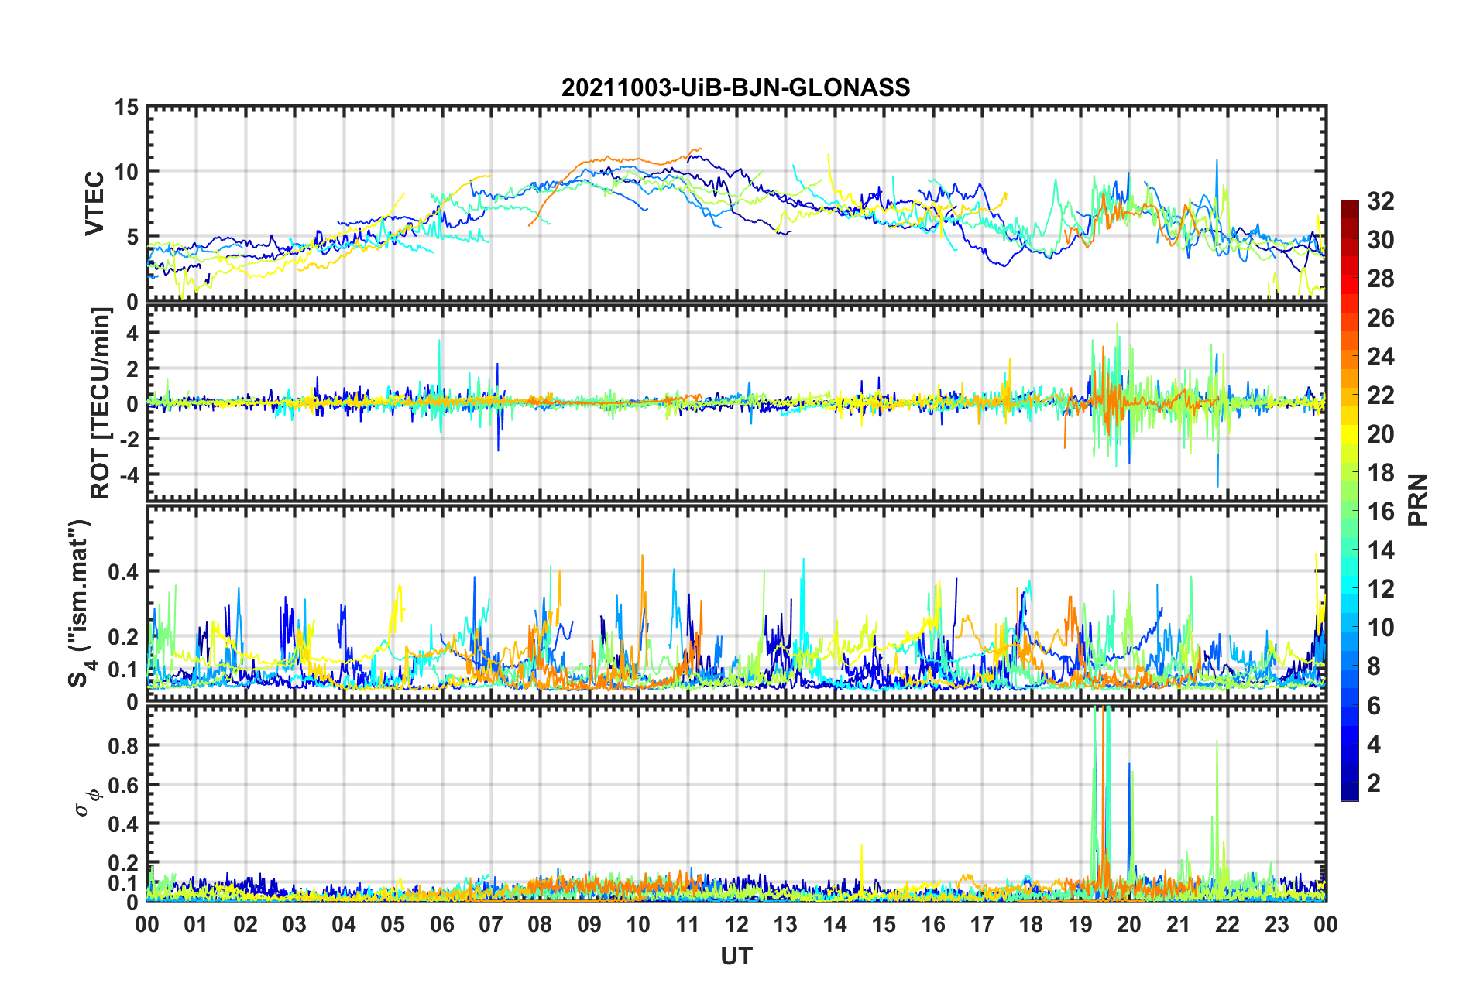Click colorbar tick label 32
The width and height of the screenshot is (1473, 1000).
[x=1381, y=201]
